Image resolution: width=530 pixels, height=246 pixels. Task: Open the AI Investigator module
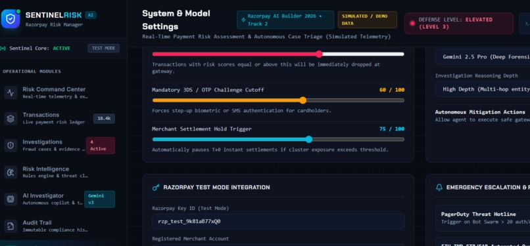tap(59, 199)
